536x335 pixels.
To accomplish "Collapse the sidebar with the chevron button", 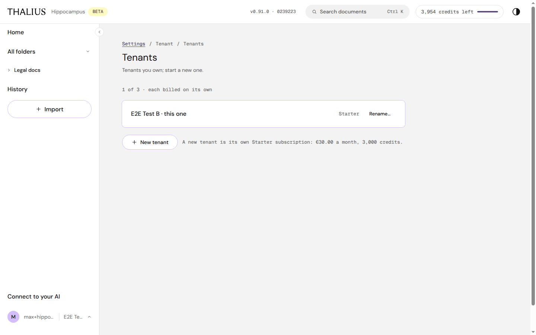I will 99,32.
